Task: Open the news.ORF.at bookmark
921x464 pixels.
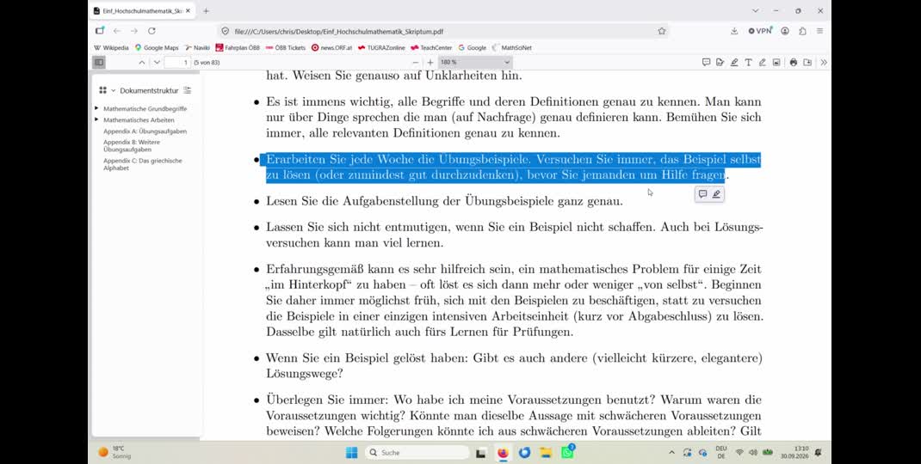Action: (x=332, y=47)
